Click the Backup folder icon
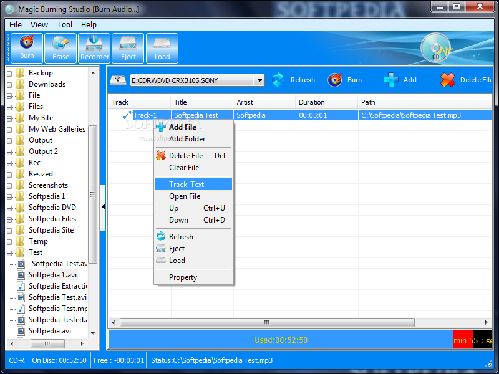This screenshot has height=374, width=499. (x=21, y=73)
